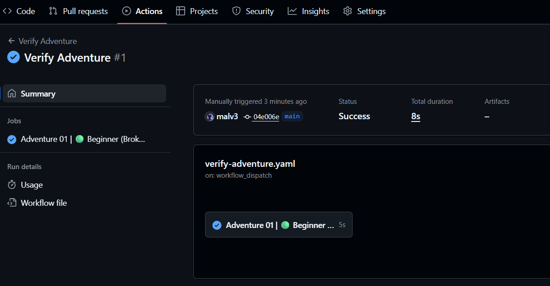Click the verify-adventure.yaml heading

pyautogui.click(x=250, y=164)
